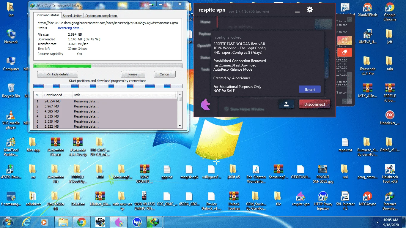Select Status in respite vpn sidebar
The height and width of the screenshot is (228, 406).
point(205,58)
